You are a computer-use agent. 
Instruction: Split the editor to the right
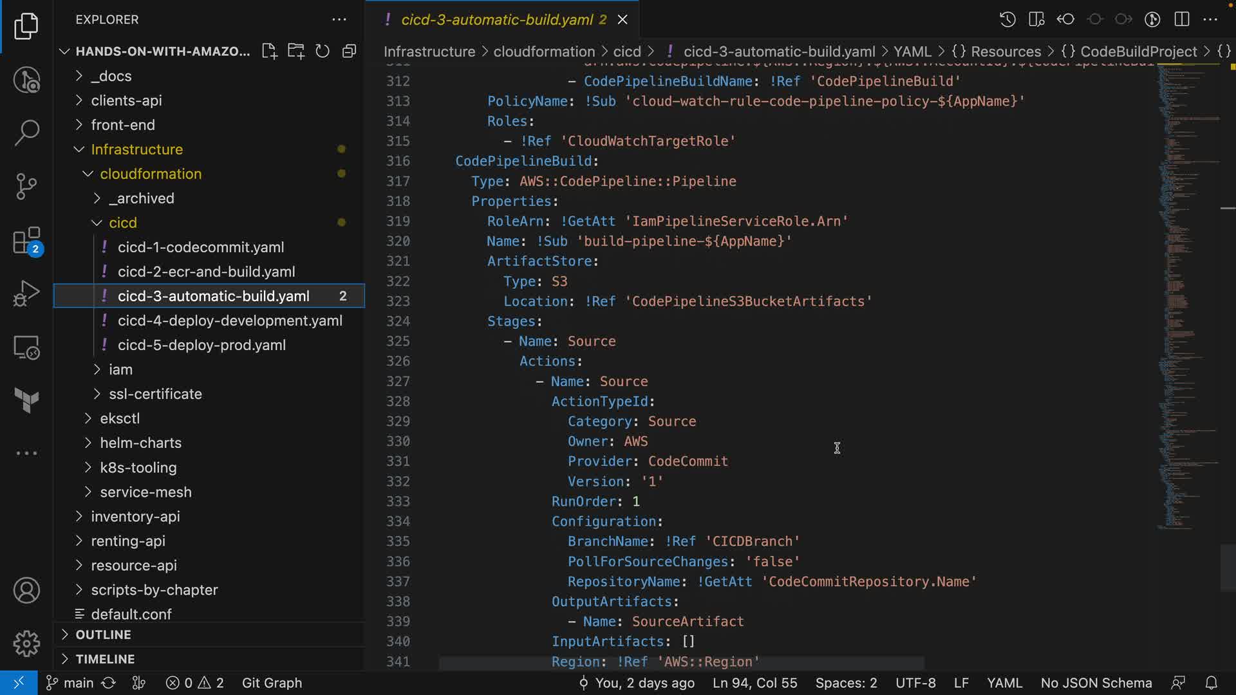[1181, 19]
